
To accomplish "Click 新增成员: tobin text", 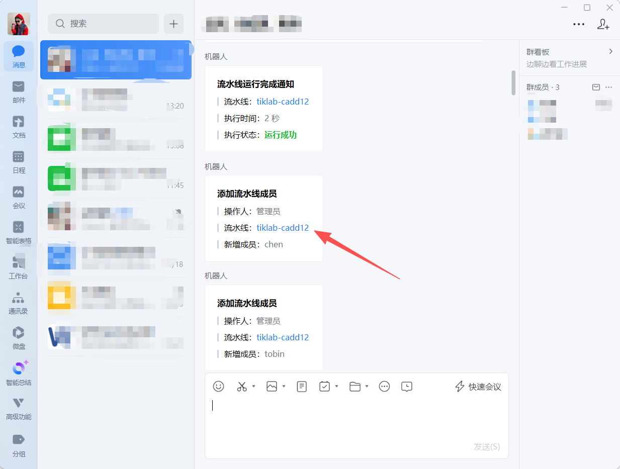I will coord(254,354).
